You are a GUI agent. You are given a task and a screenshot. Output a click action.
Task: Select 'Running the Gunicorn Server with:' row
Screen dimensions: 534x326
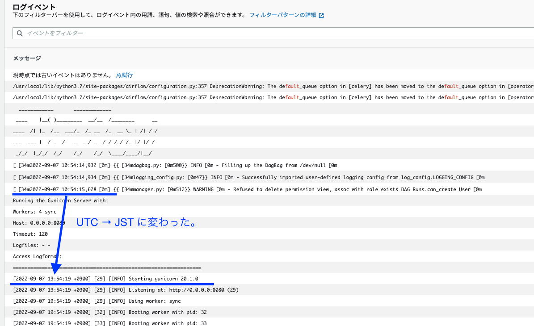269,201
